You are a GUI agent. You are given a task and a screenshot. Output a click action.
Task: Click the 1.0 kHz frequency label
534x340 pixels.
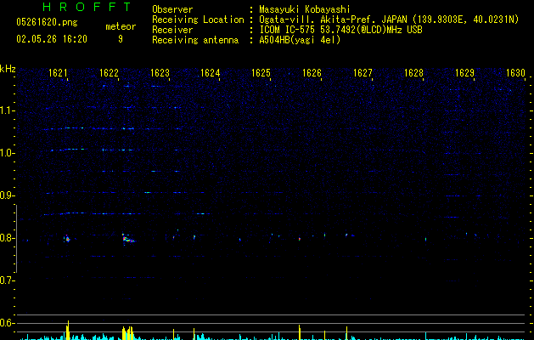8,153
